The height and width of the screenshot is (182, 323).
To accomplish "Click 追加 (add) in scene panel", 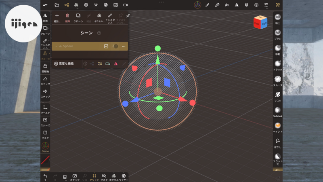I will tap(57, 18).
